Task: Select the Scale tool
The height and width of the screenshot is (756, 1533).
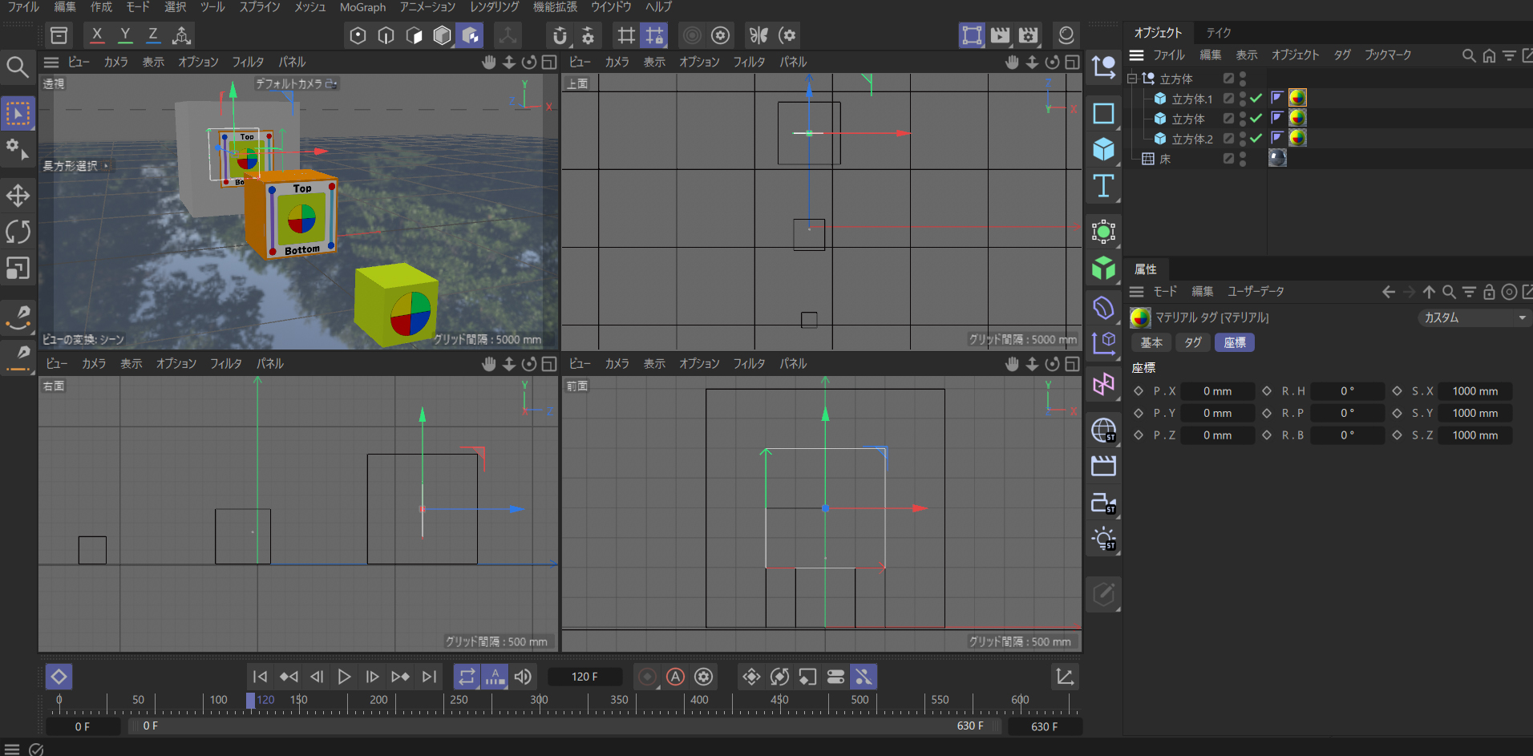Action: click(18, 268)
